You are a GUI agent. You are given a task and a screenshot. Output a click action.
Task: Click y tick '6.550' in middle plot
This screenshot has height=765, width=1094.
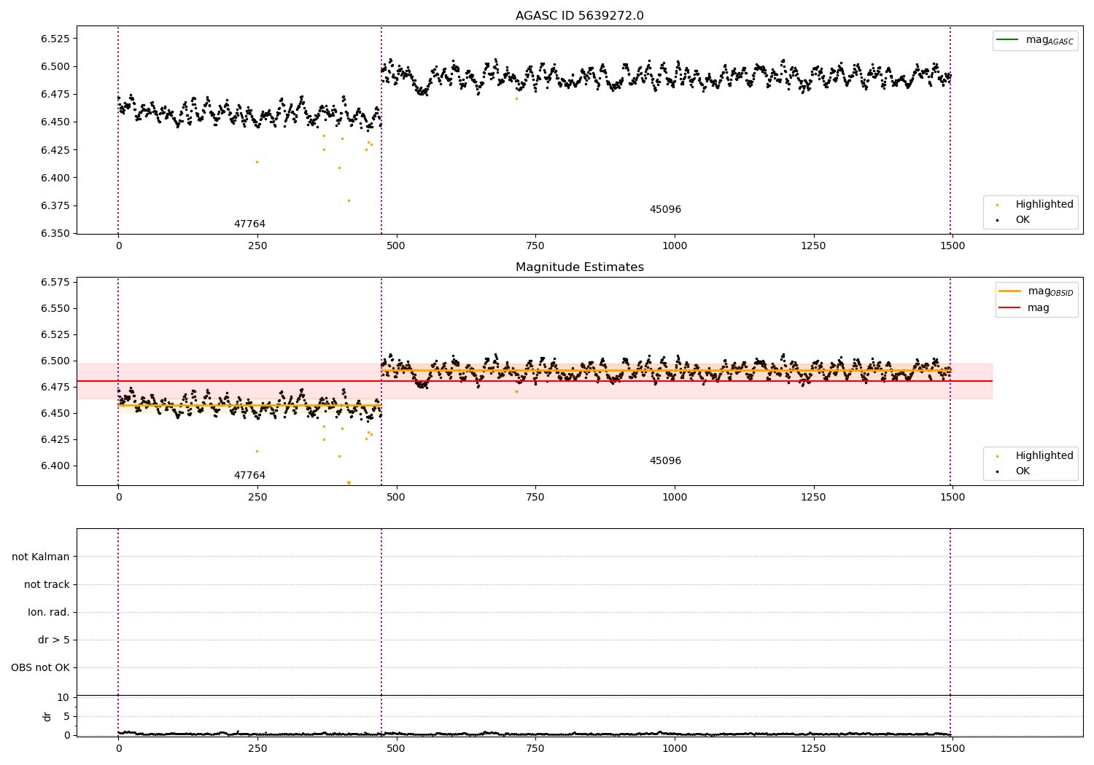[55, 309]
